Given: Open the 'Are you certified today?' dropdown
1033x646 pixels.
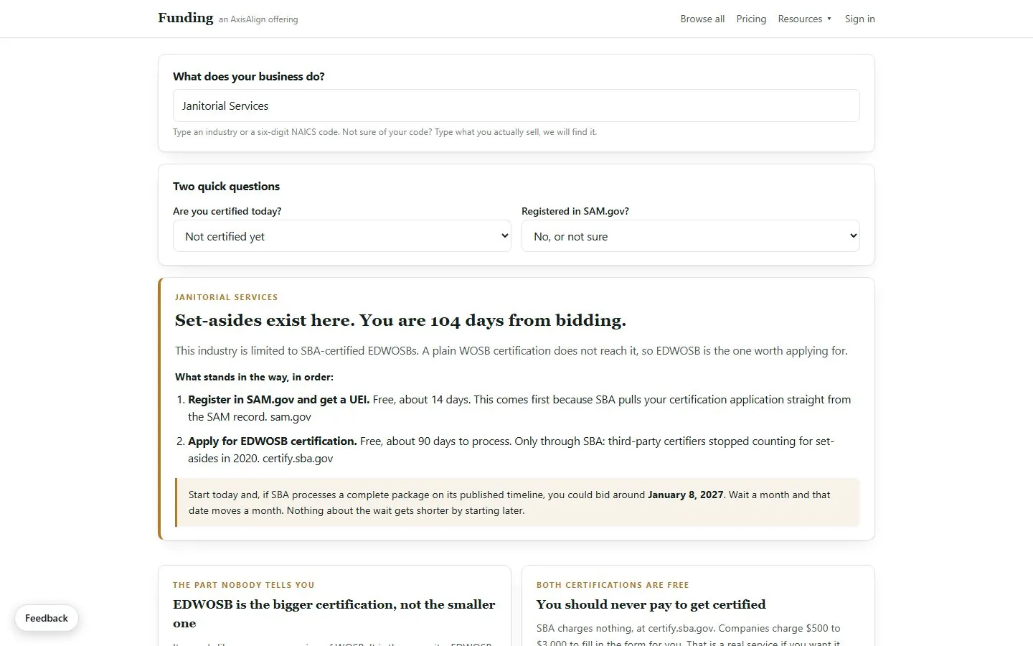Looking at the screenshot, I should tap(342, 236).
